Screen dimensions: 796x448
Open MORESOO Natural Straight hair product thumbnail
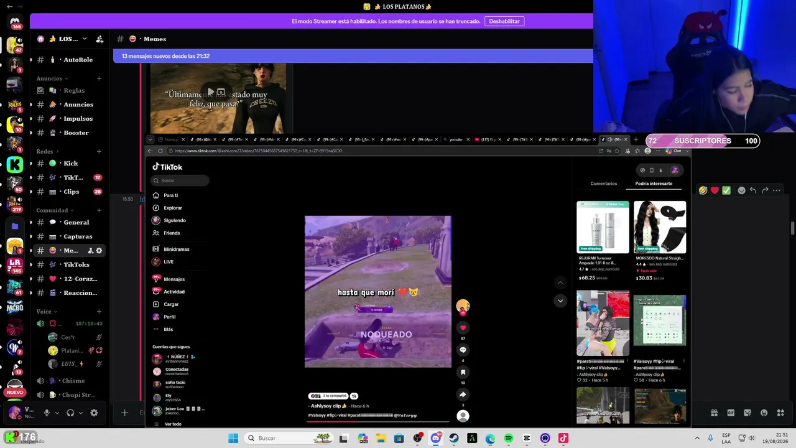pyautogui.click(x=660, y=226)
